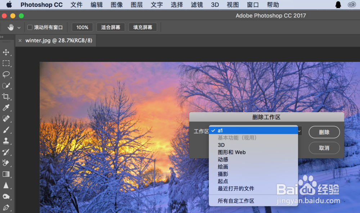Viewport: 360px width, 213px height.
Task: Select the Eraser tool
Action: tap(6, 163)
